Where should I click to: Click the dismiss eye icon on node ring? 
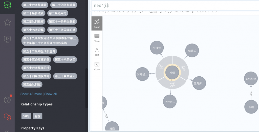point(183,68)
